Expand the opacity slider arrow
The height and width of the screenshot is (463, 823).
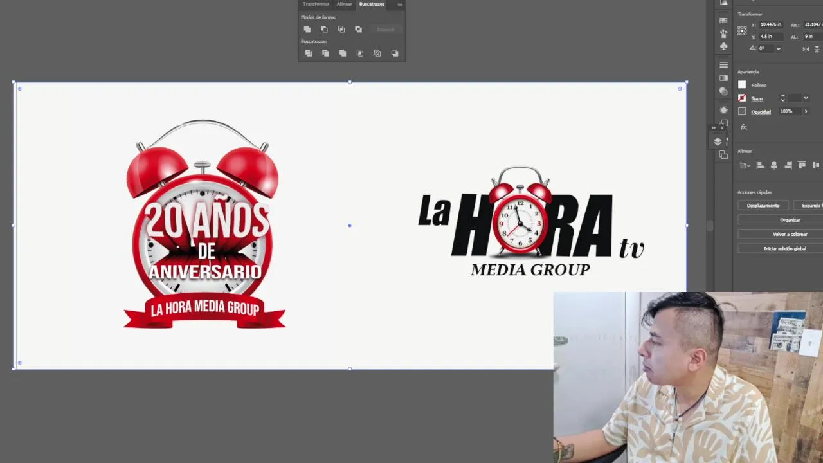[x=806, y=111]
